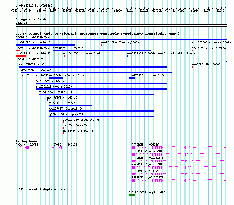Select the nsv1051684 (Coe2014) blue bar
The height and width of the screenshot is (205, 234).
pyautogui.click(x=93, y=67)
